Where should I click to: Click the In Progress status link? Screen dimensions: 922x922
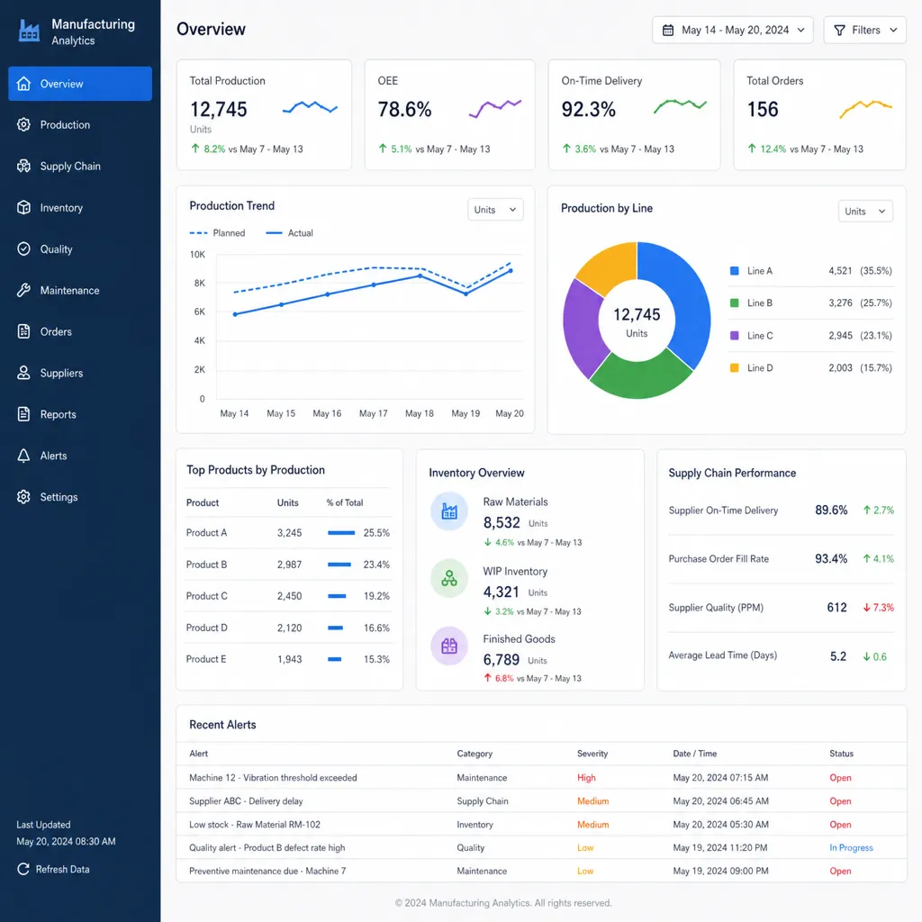851,847
